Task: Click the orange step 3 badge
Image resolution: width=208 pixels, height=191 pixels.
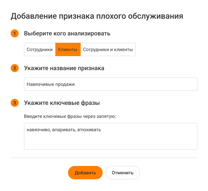Action: 15,103
